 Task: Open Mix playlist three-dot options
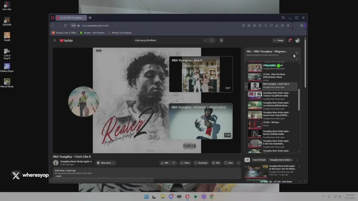297,59
